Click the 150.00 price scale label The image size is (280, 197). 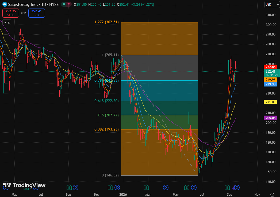click(271, 172)
